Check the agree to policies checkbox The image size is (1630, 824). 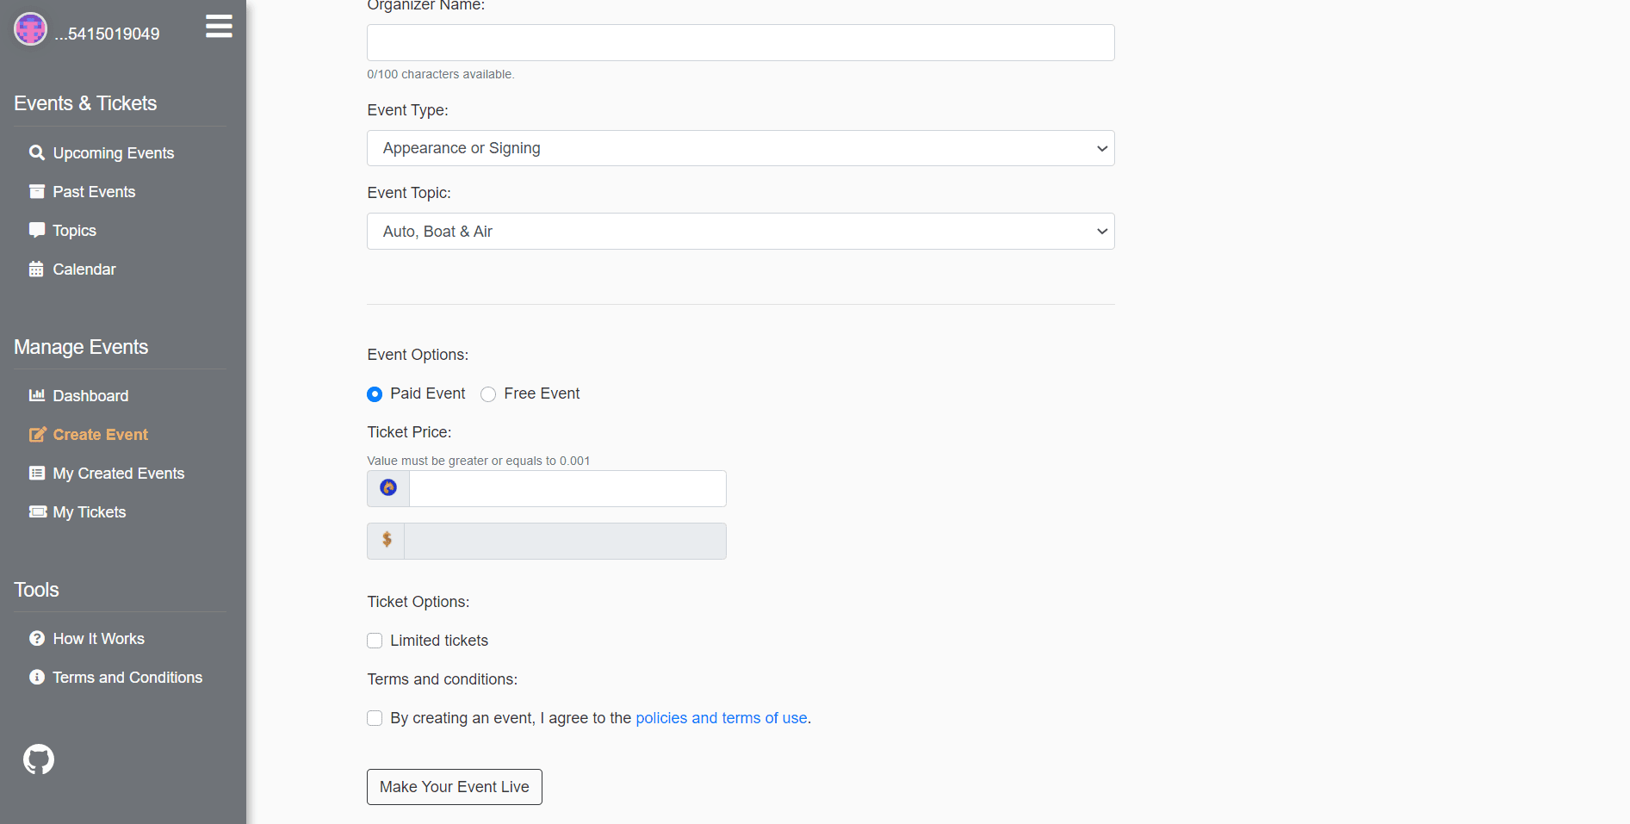pyautogui.click(x=375, y=718)
